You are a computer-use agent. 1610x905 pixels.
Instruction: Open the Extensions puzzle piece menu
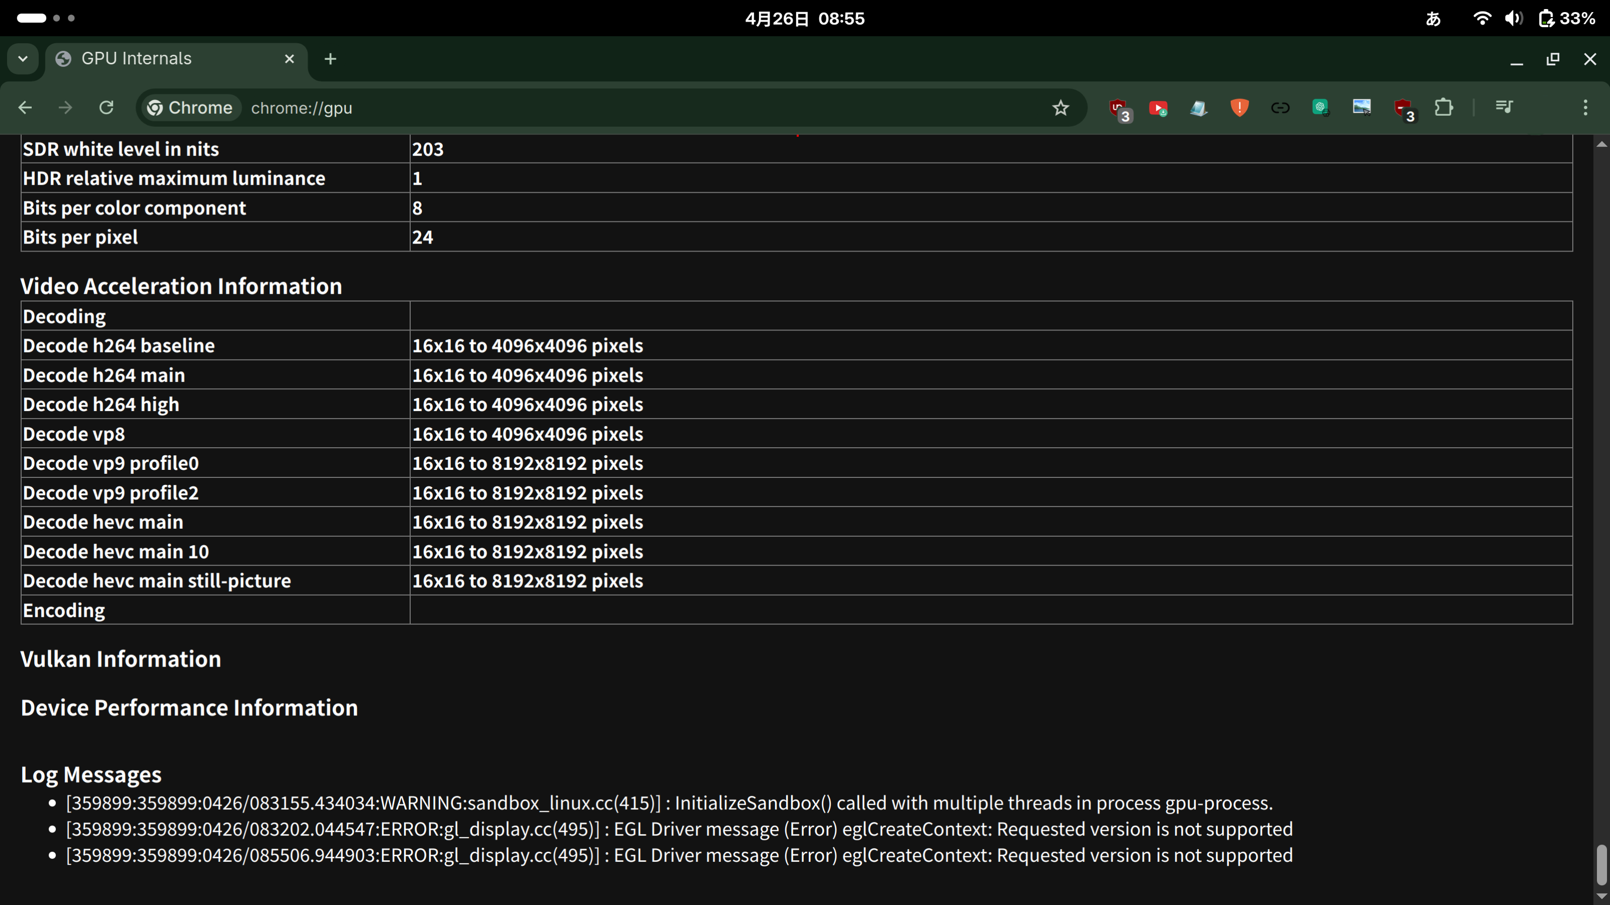(1444, 108)
